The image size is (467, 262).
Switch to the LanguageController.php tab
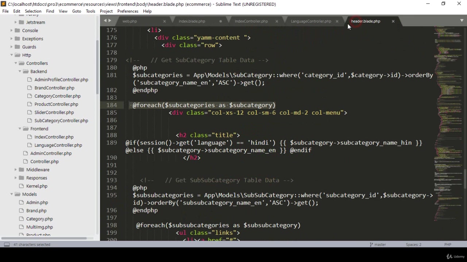[x=311, y=21]
